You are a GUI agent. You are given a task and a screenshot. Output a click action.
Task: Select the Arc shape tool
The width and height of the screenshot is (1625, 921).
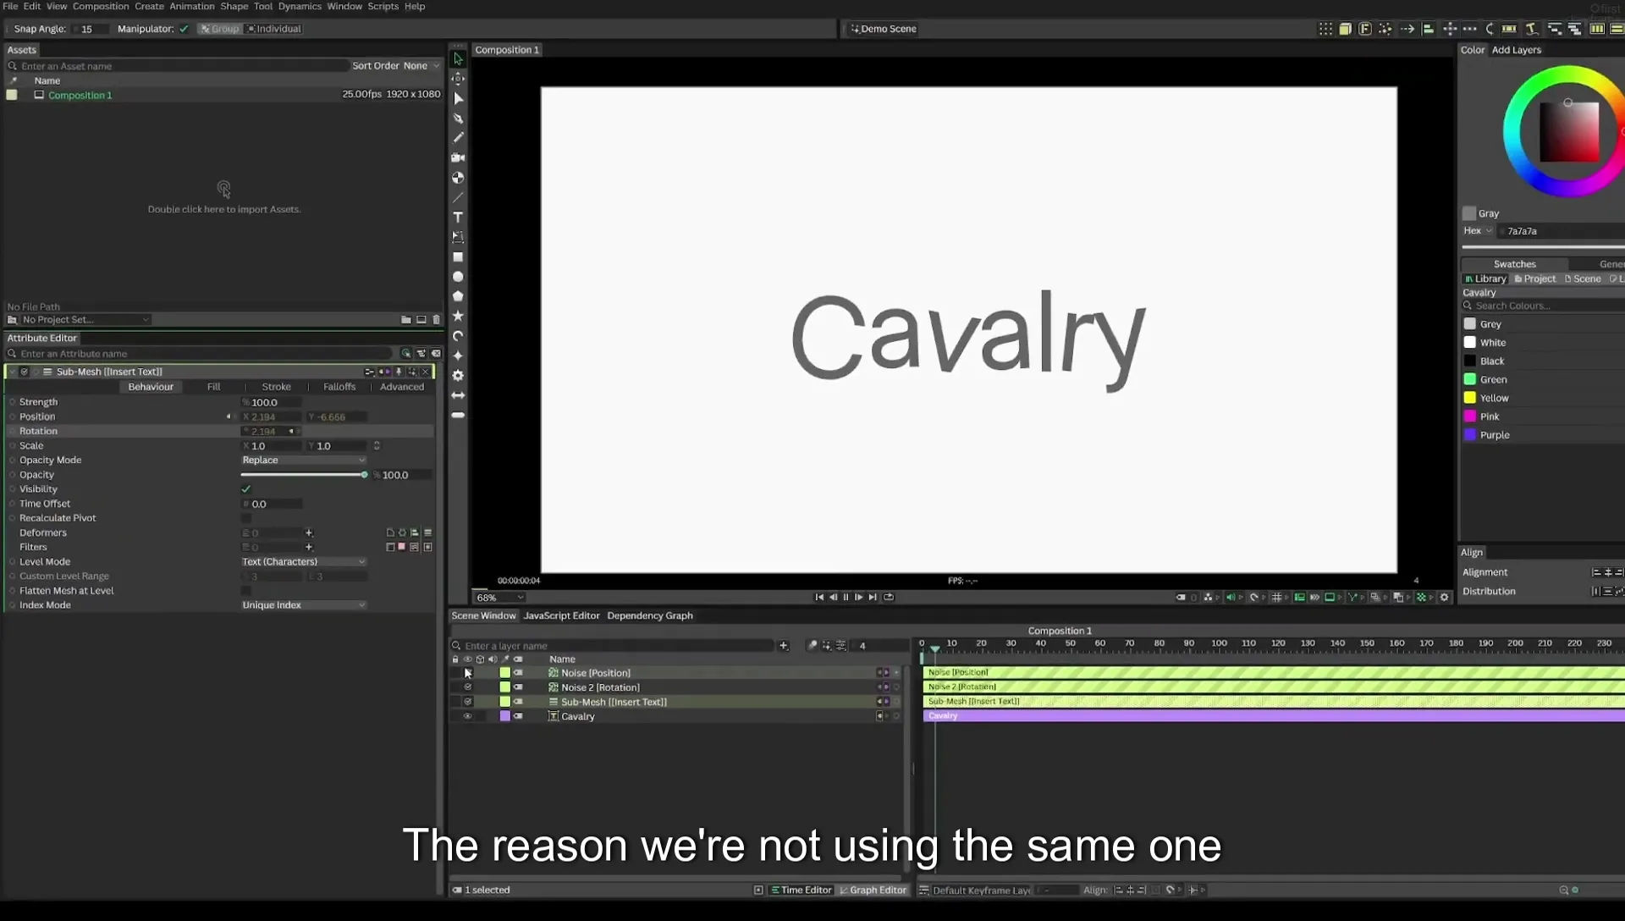pos(458,336)
